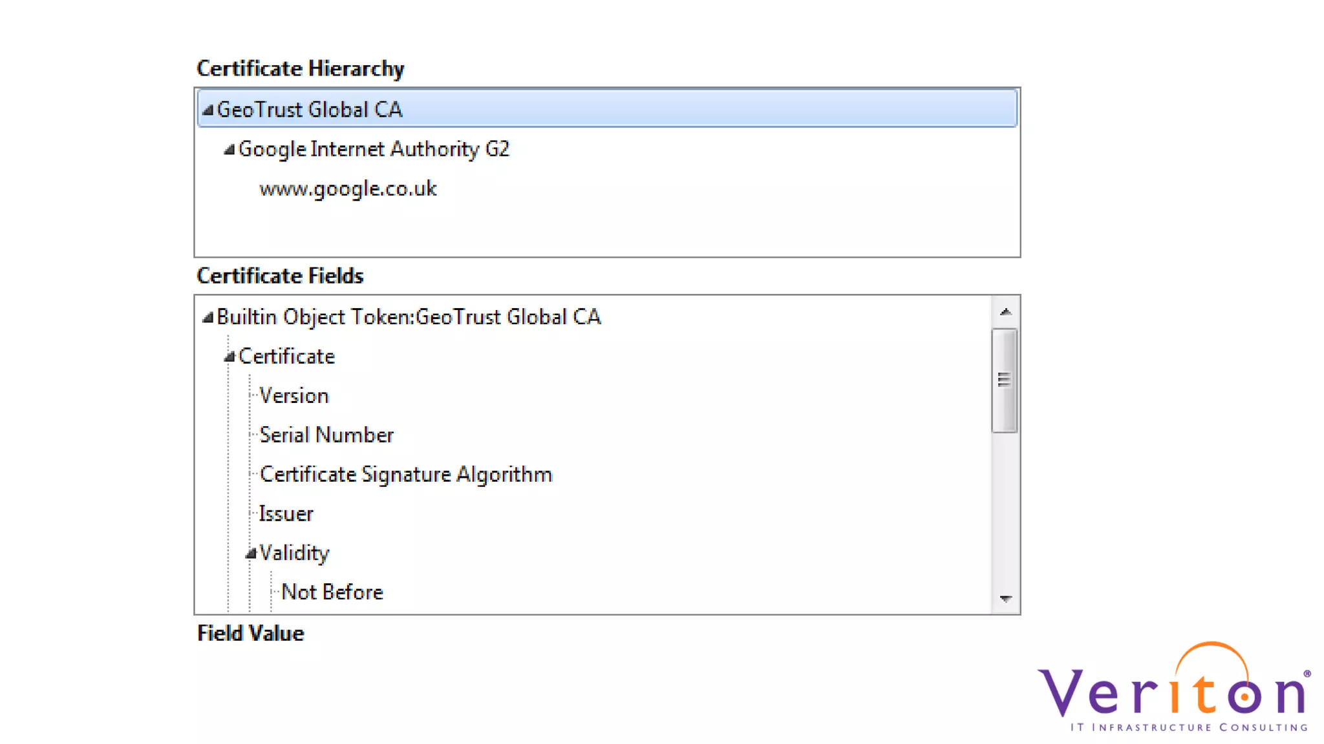Click the scroll down arrow in Certificate Fields
This screenshot has height=744, width=1324.
pyautogui.click(x=1005, y=599)
